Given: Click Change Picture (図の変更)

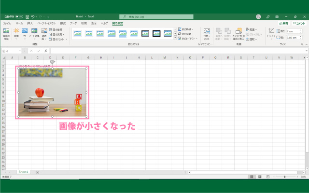Looking at the screenshot, I should coord(56,34).
